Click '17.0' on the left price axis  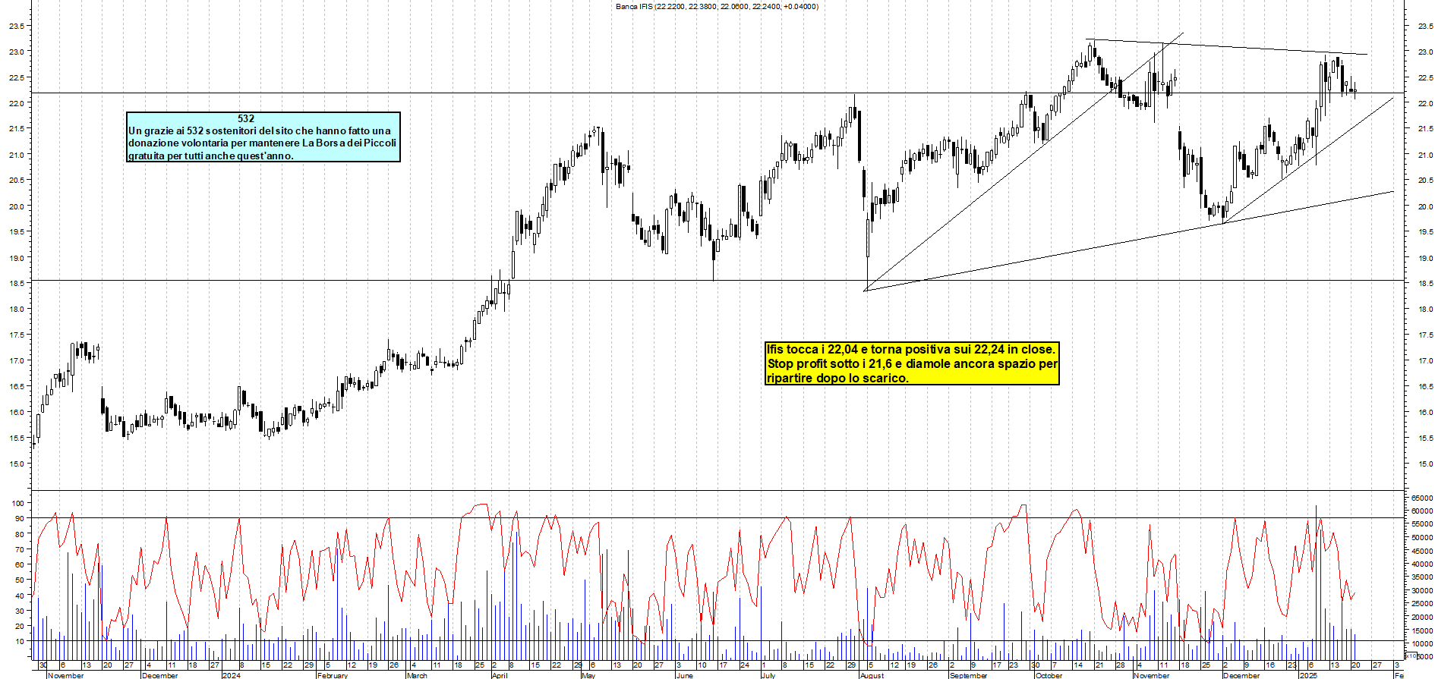click(17, 360)
